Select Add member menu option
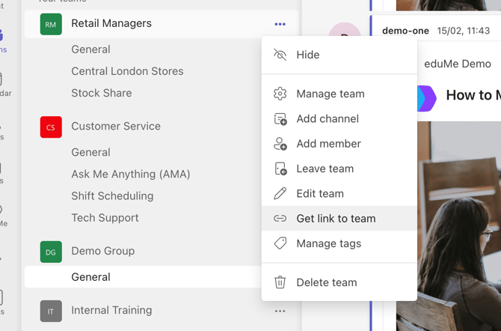The width and height of the screenshot is (501, 331). (x=328, y=144)
